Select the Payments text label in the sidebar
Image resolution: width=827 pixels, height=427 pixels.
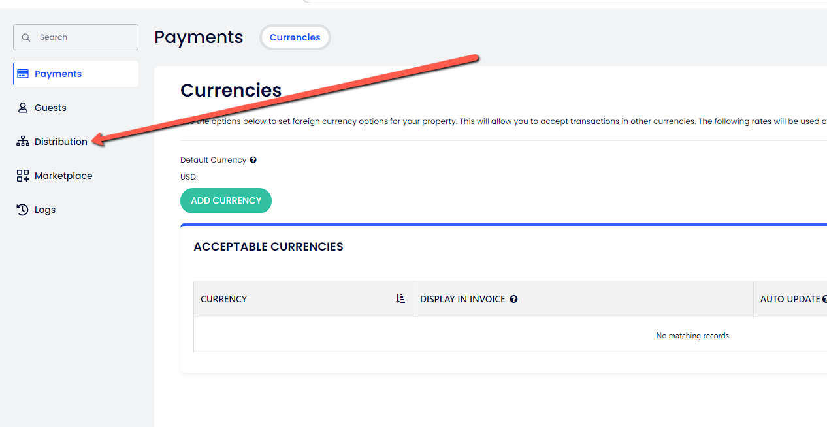click(x=58, y=74)
